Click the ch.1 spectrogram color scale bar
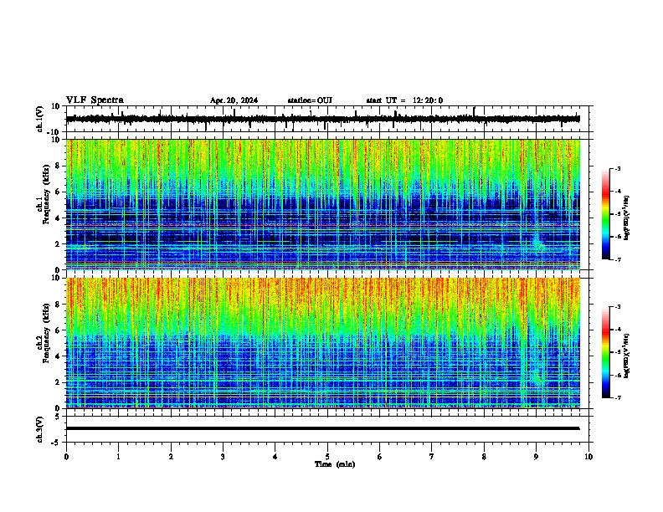This screenshot has height=512, width=663. [x=605, y=214]
